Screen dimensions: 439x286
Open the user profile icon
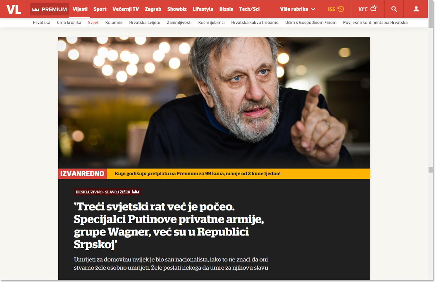coord(416,9)
